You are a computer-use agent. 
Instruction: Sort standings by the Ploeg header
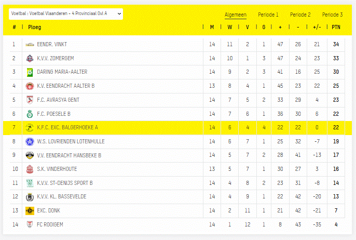(x=35, y=27)
